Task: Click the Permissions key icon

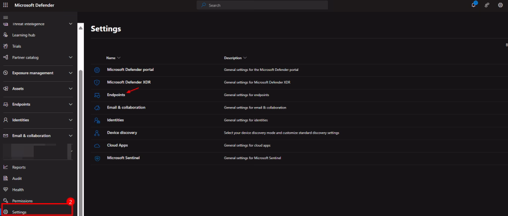Action: (5, 201)
